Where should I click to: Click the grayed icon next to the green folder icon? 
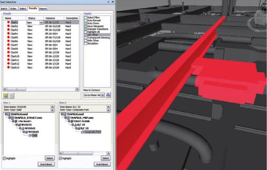click(12, 96)
